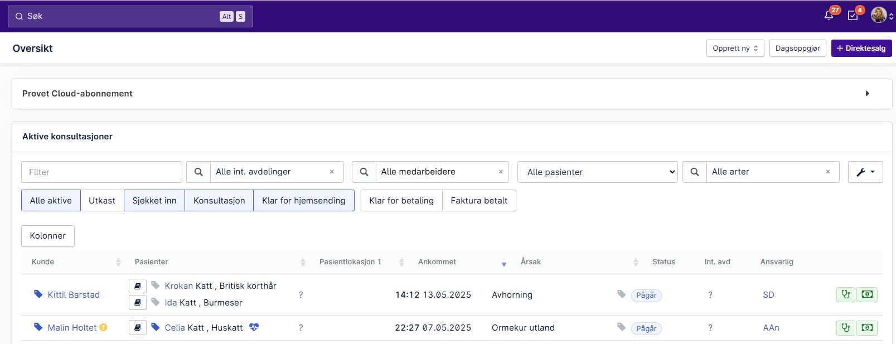Image resolution: width=896 pixels, height=344 pixels.
Task: Clear the Alle arter filter
Action: coord(828,172)
